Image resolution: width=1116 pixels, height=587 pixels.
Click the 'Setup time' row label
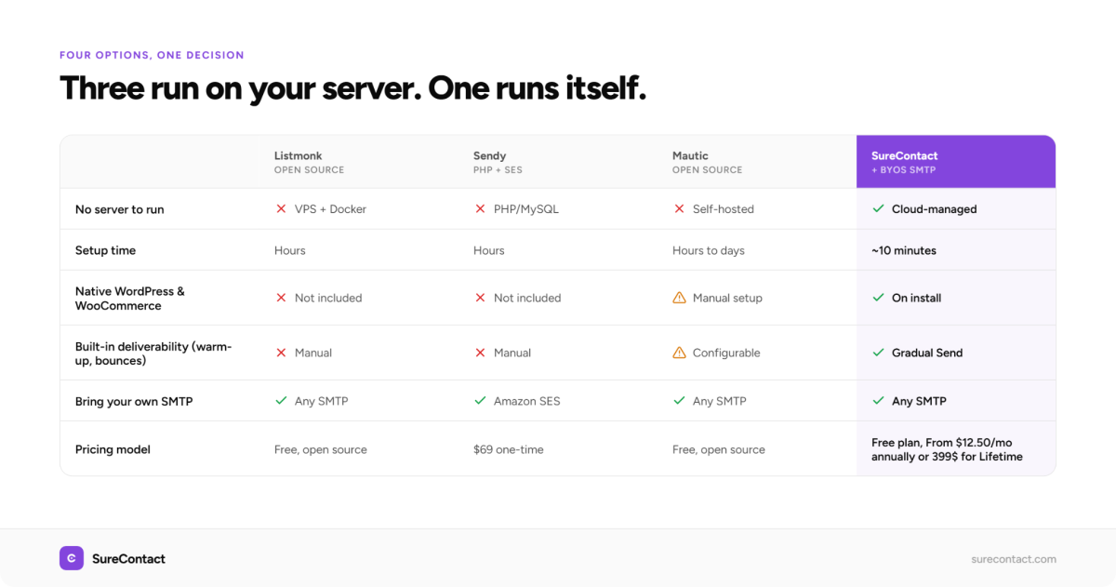point(105,250)
